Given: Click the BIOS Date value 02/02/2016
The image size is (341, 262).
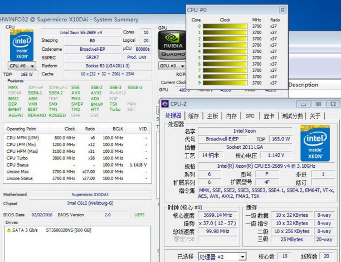Looking at the screenshot, I should 42,215.
